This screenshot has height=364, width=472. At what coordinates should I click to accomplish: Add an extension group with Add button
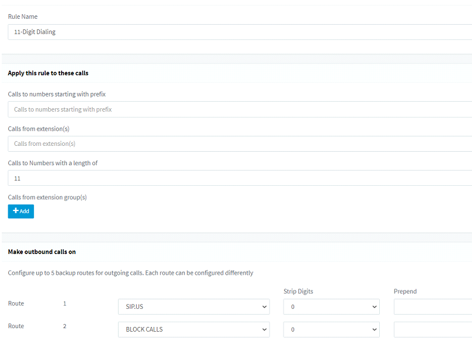[x=21, y=211]
